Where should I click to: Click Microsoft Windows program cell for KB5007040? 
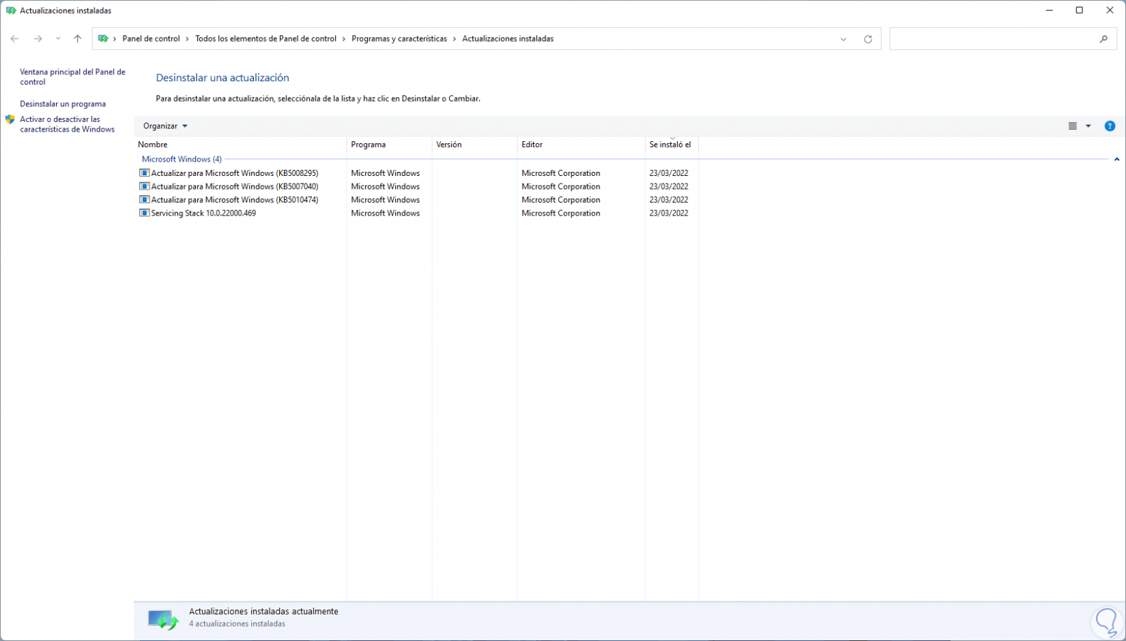(x=386, y=187)
